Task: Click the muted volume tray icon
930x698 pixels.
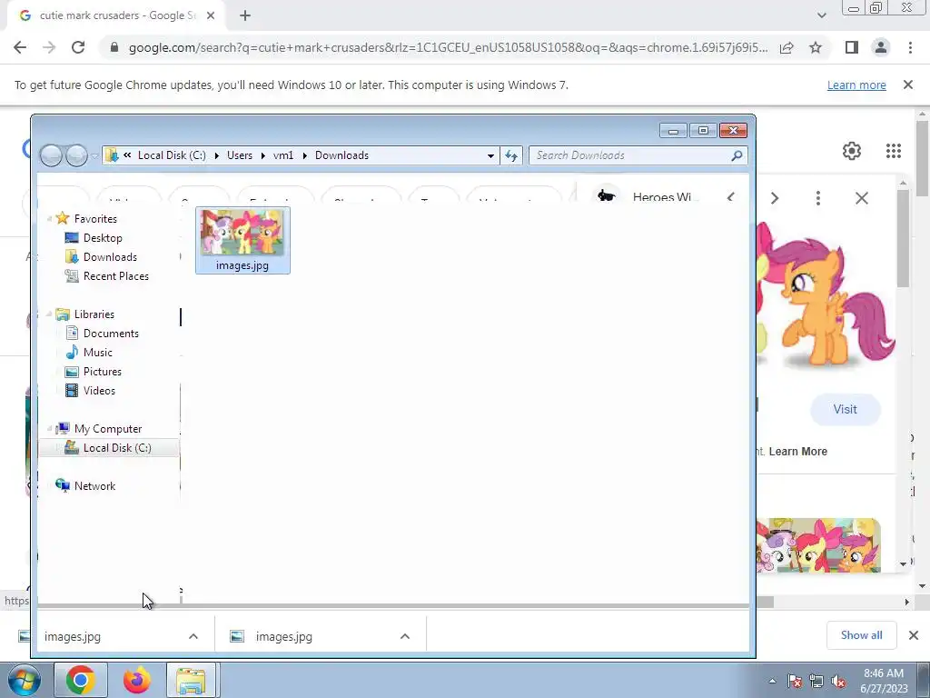Action: (837, 681)
